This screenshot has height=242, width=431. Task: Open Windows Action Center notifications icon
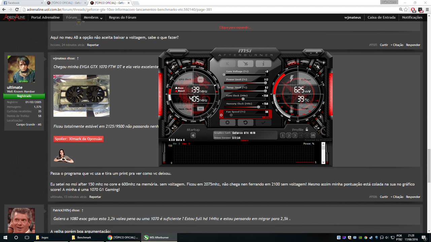[424, 237]
